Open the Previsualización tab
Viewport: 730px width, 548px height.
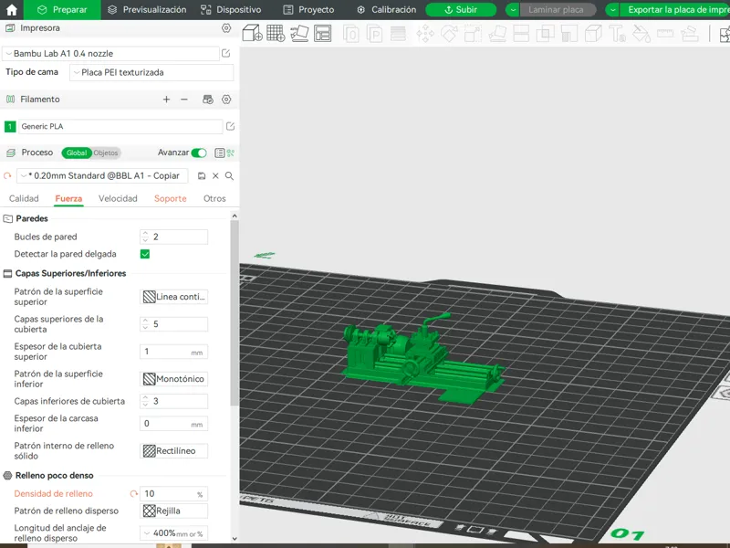click(x=147, y=10)
